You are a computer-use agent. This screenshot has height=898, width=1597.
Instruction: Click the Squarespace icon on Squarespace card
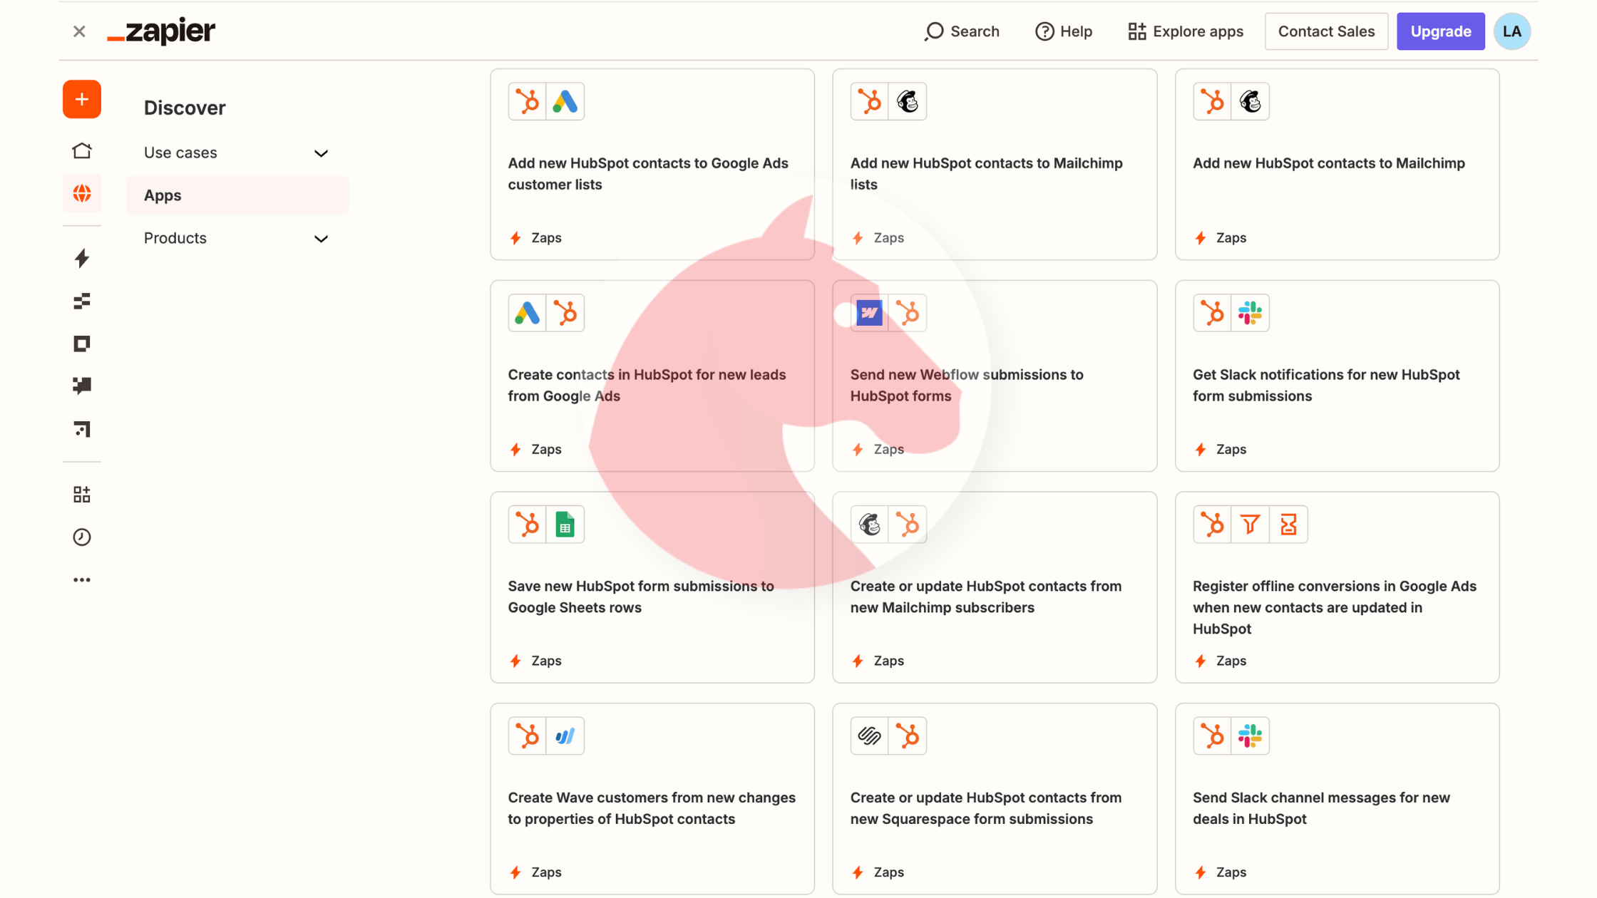pyautogui.click(x=869, y=736)
